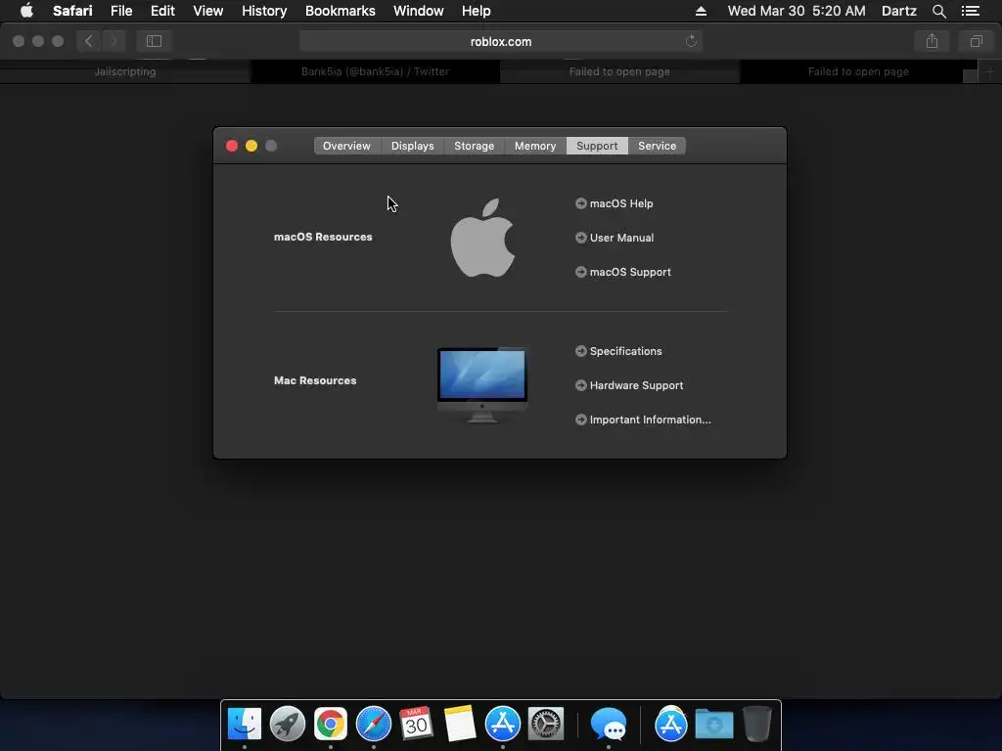This screenshot has width=1002, height=751.
Task: Open Google Chrome from the Dock
Action: coord(331,724)
